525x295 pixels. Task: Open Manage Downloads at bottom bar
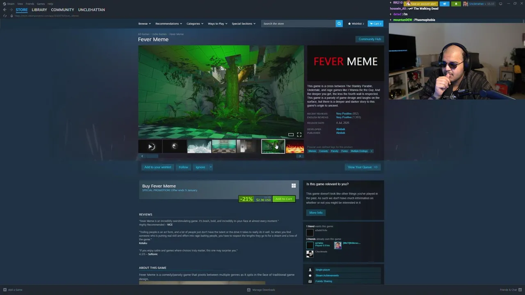pyautogui.click(x=261, y=290)
